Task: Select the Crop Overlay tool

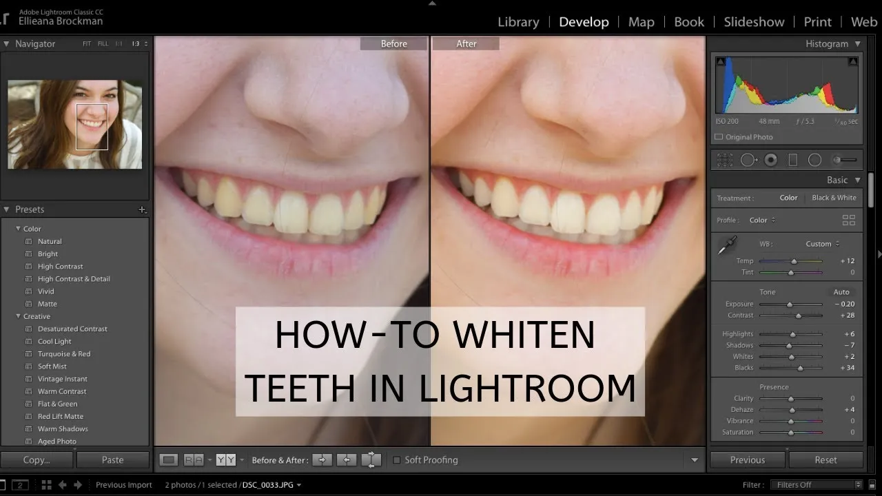Action: click(x=725, y=160)
